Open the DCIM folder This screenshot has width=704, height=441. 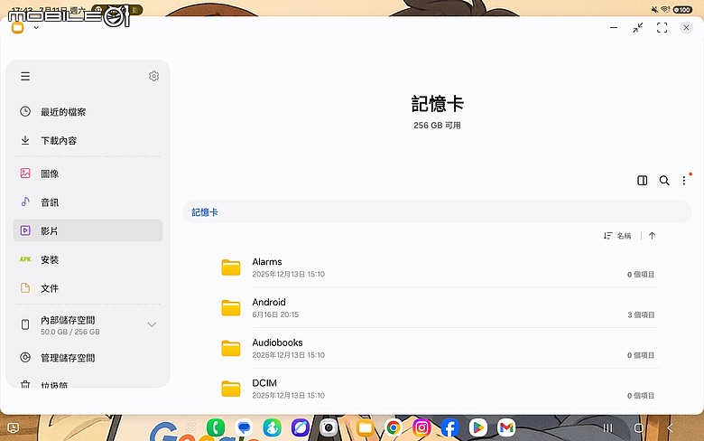[438, 389]
